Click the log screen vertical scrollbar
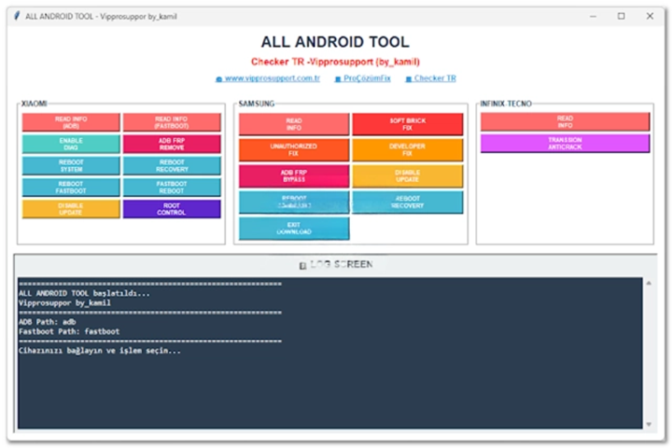Image resolution: width=672 pixels, height=448 pixels. 649,353
